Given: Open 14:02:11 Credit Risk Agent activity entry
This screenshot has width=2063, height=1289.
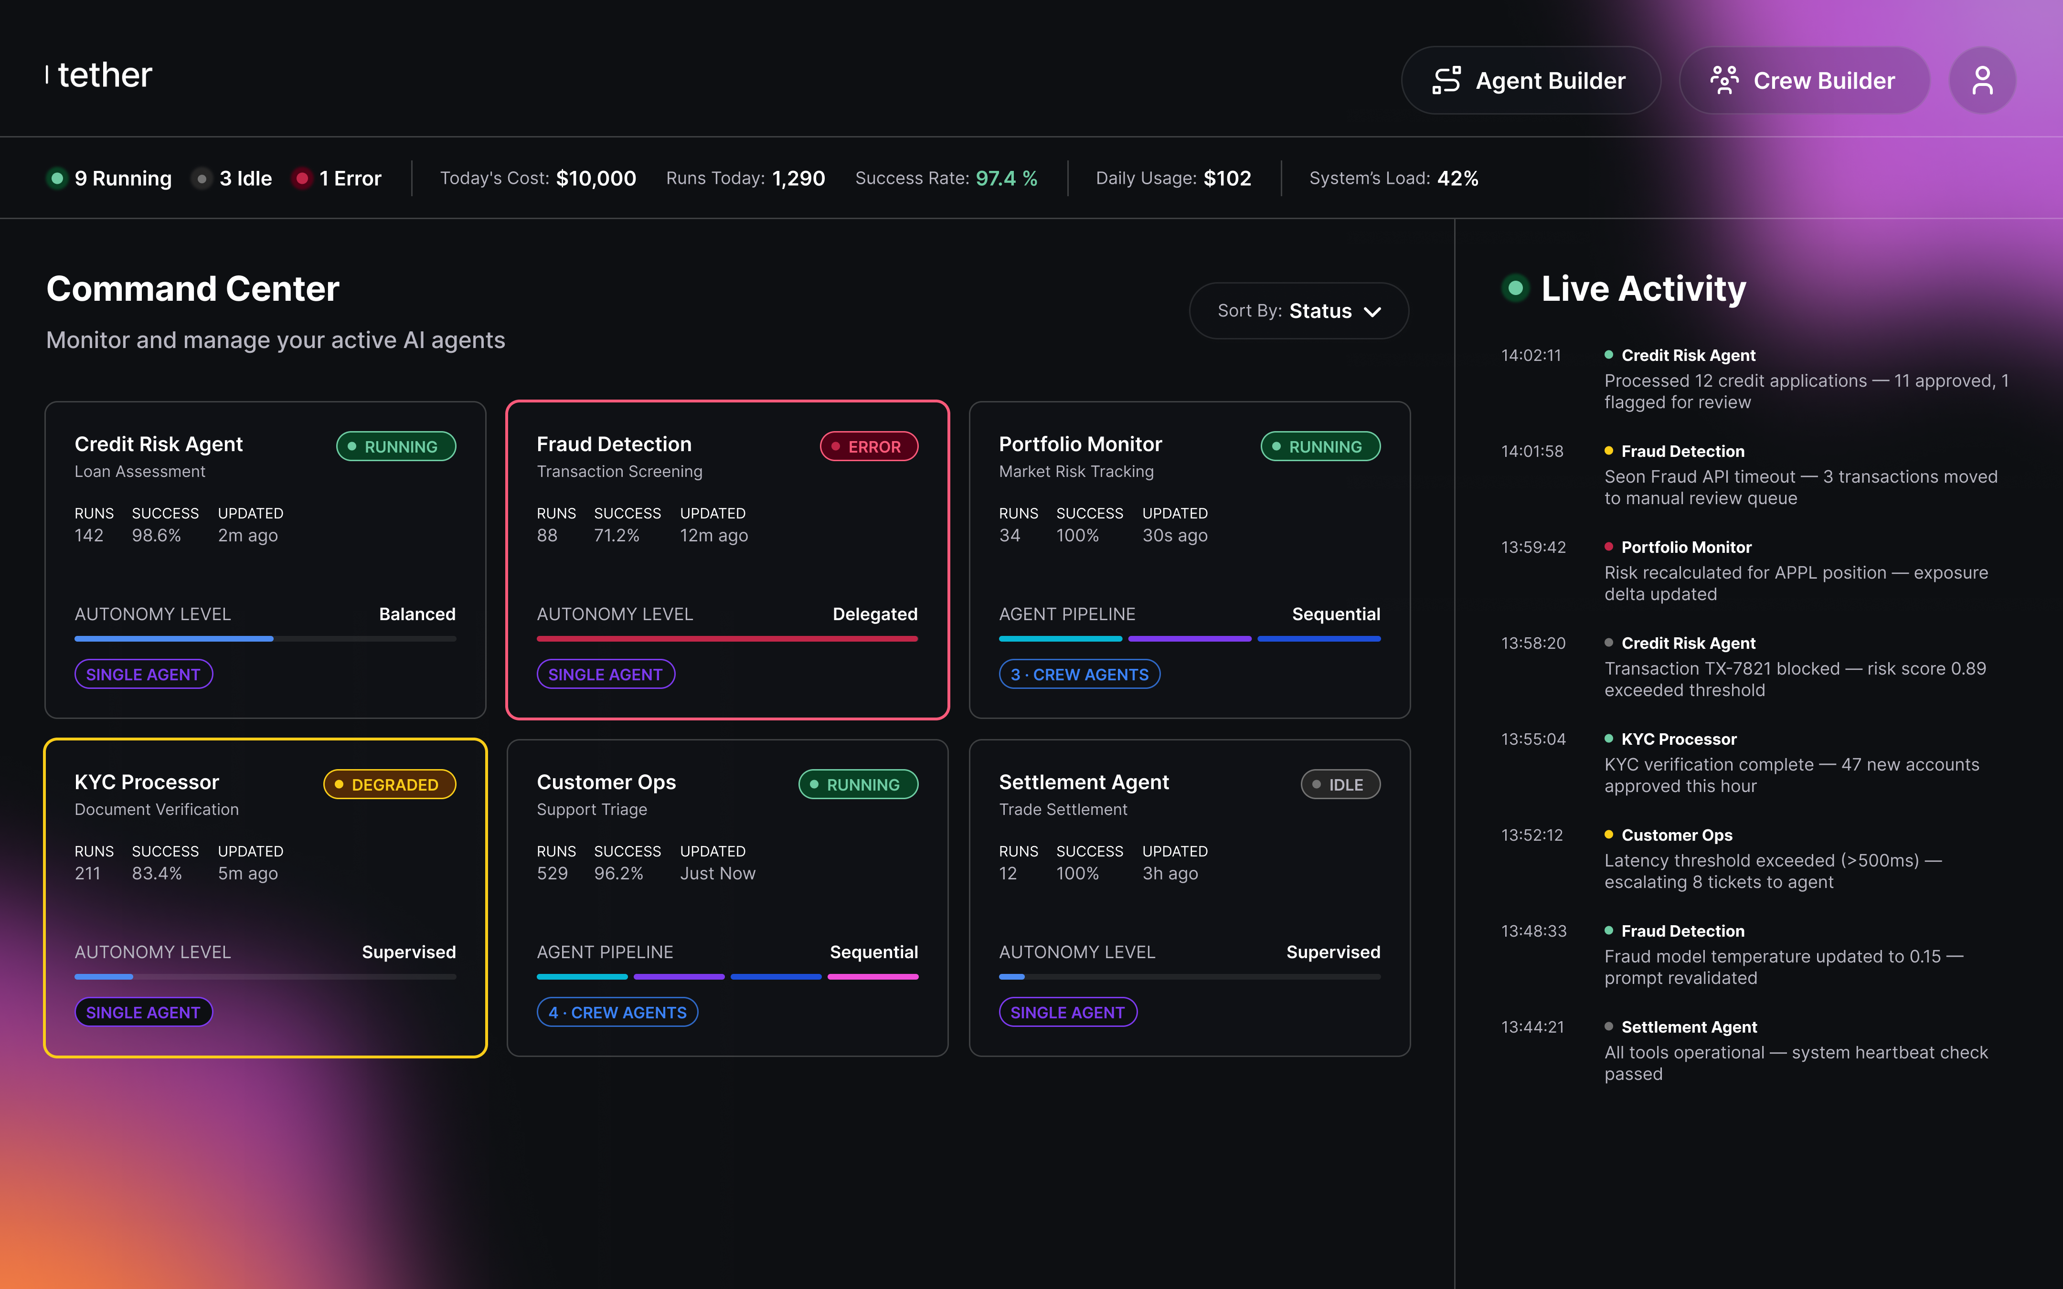Looking at the screenshot, I should (1756, 379).
